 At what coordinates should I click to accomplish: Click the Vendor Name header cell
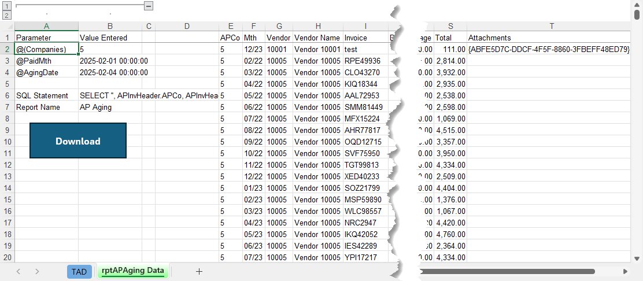coord(318,38)
